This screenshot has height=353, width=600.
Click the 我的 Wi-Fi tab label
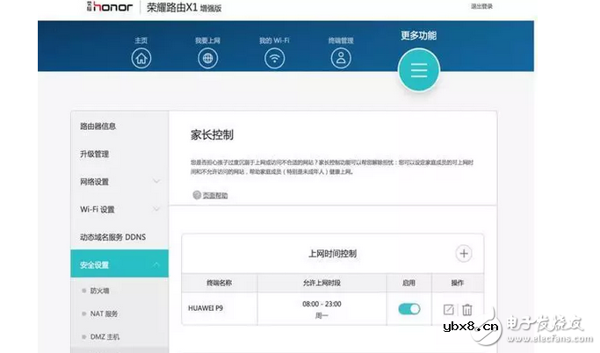click(274, 40)
